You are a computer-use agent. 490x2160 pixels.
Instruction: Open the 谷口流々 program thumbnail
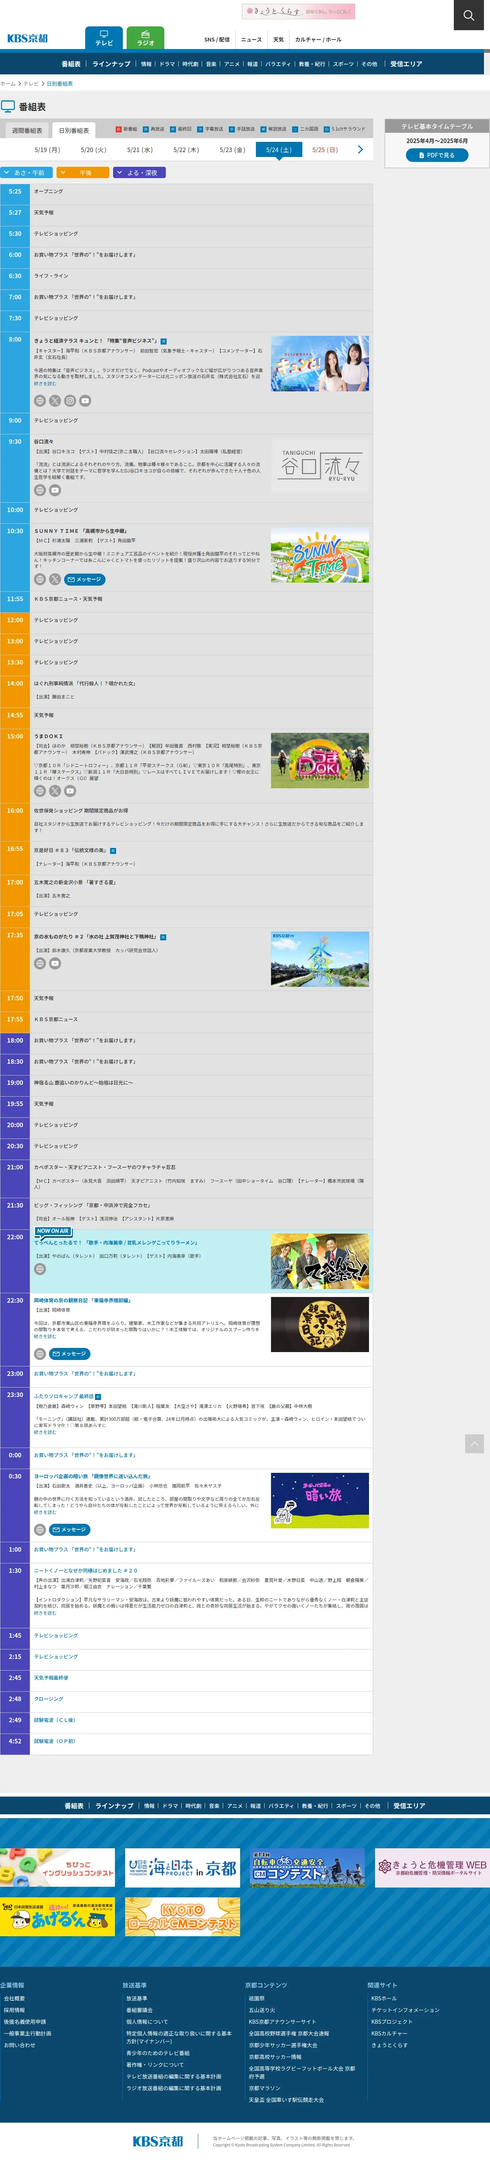(320, 465)
